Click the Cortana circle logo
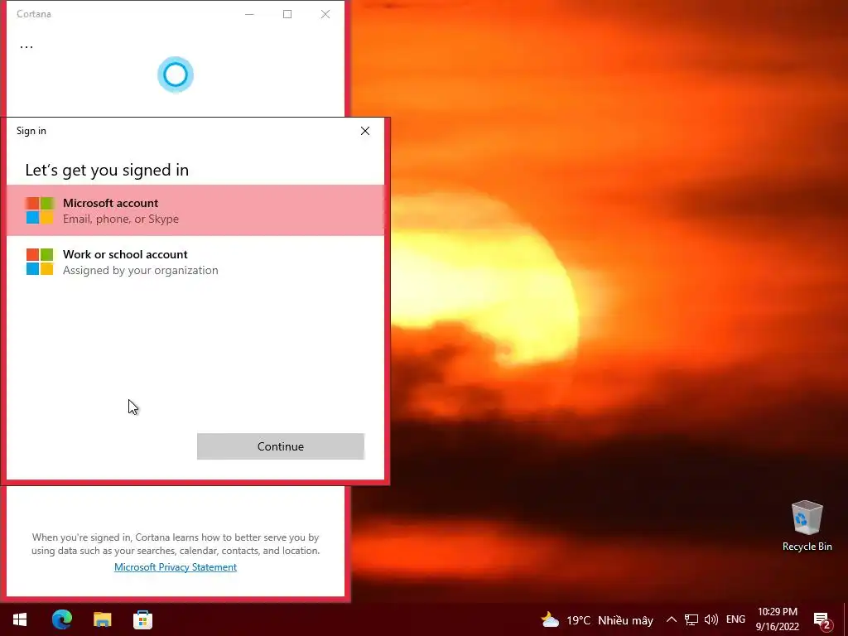The height and width of the screenshot is (636, 848). pyautogui.click(x=176, y=75)
